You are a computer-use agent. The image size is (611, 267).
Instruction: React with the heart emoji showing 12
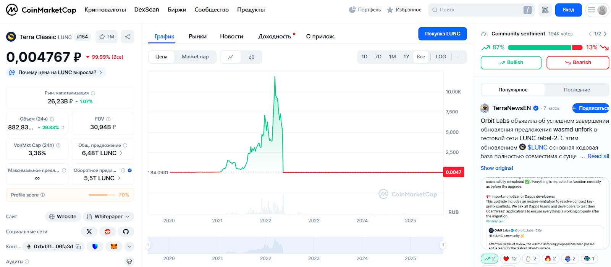[x=510, y=259]
